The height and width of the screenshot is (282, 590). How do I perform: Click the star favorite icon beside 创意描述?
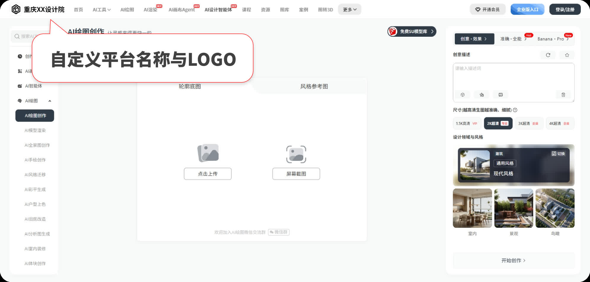[x=567, y=55]
